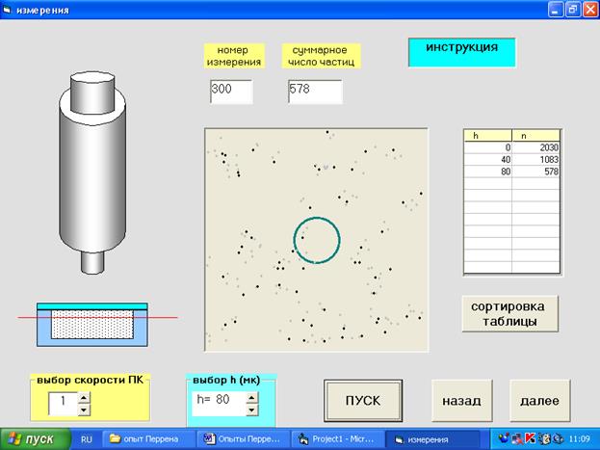Select table cell with value 2030
Screen dimensions: 600x450
[535, 147]
